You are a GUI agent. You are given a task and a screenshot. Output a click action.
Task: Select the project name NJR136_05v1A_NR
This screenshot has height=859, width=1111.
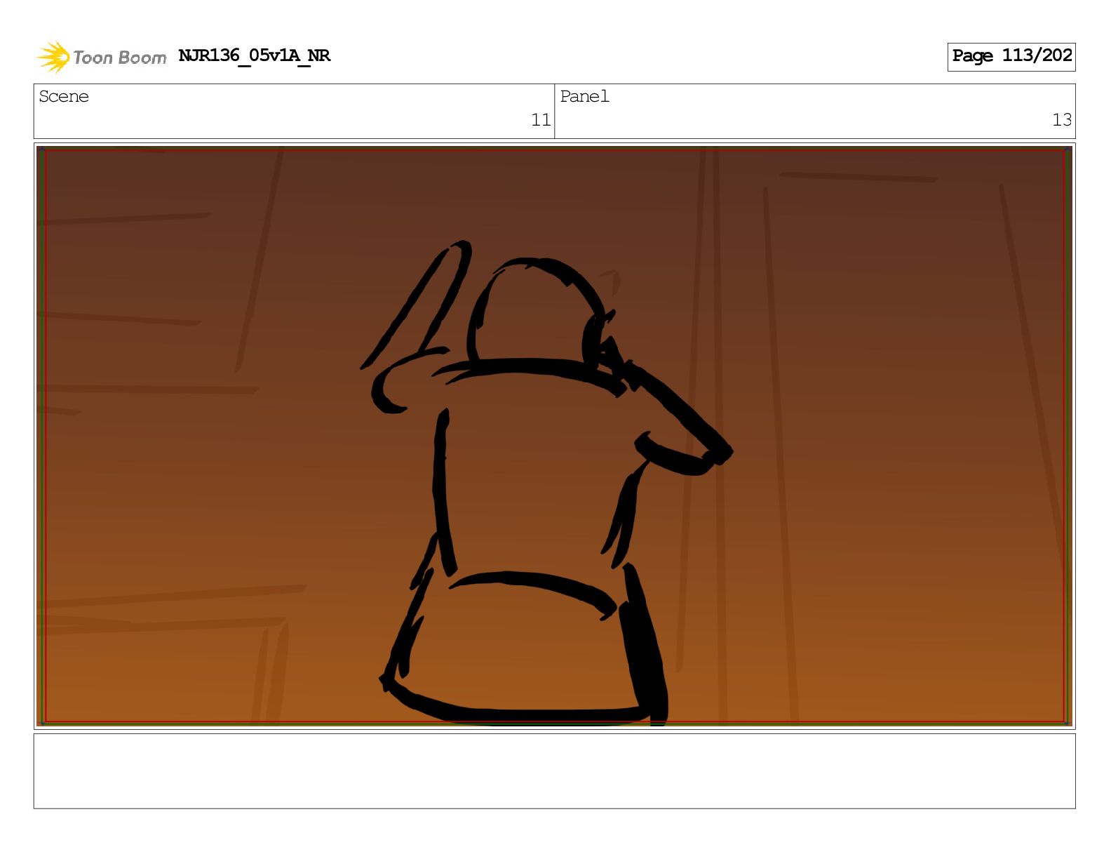[254, 55]
